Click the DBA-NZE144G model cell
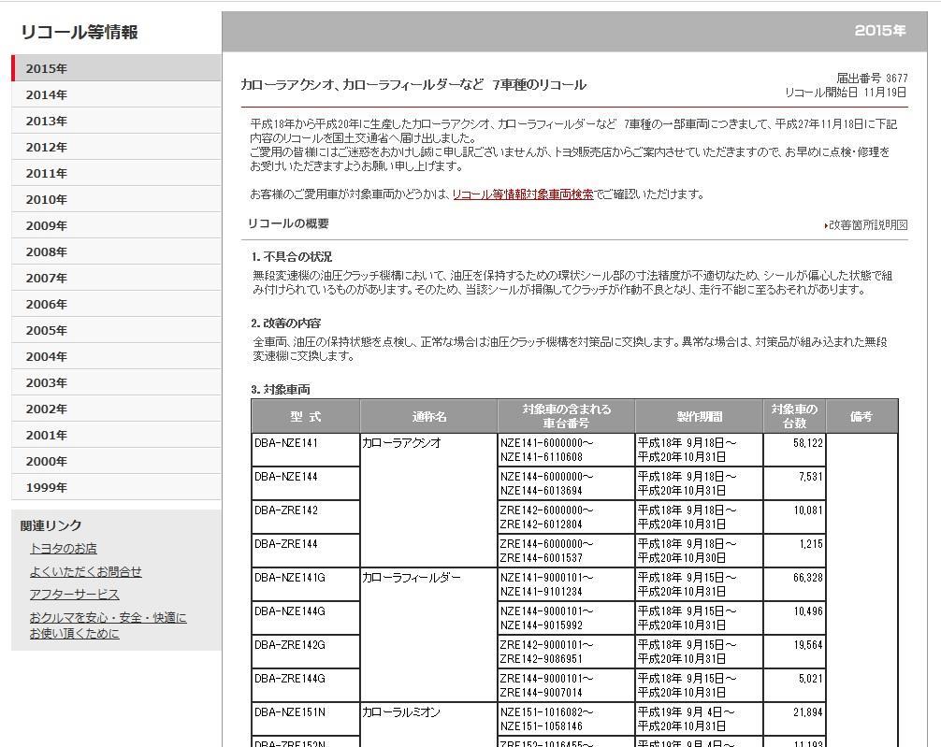Viewport: 941px width, 747px height. (306, 618)
